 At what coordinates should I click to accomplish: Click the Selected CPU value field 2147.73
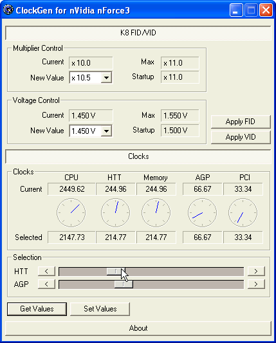[x=71, y=237]
